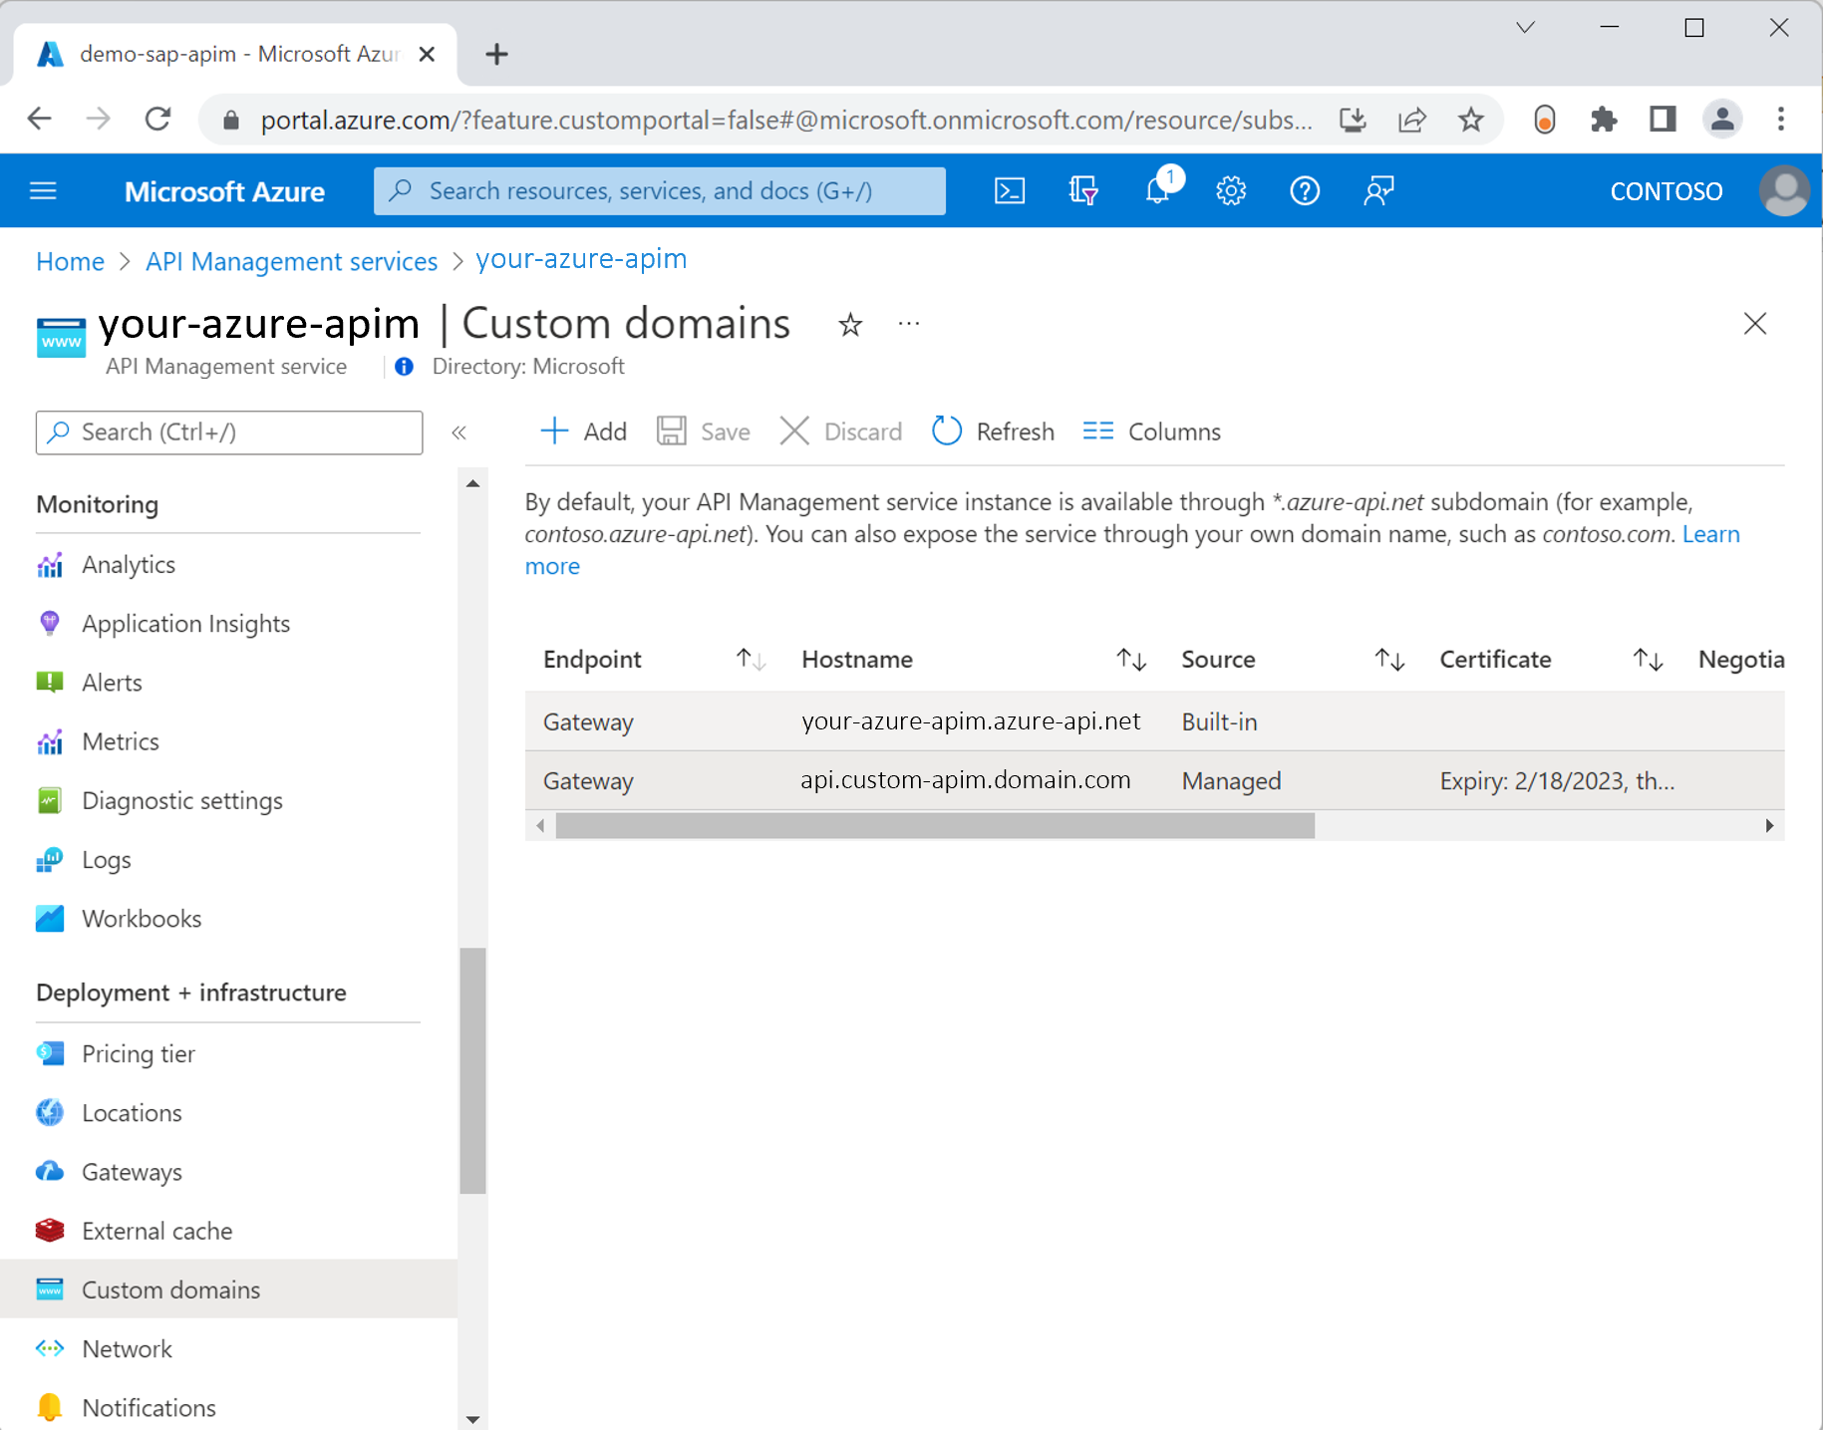Image resolution: width=1823 pixels, height=1430 pixels.
Task: Click the table's horizontal scrollbar thumb
Action: [x=935, y=825]
